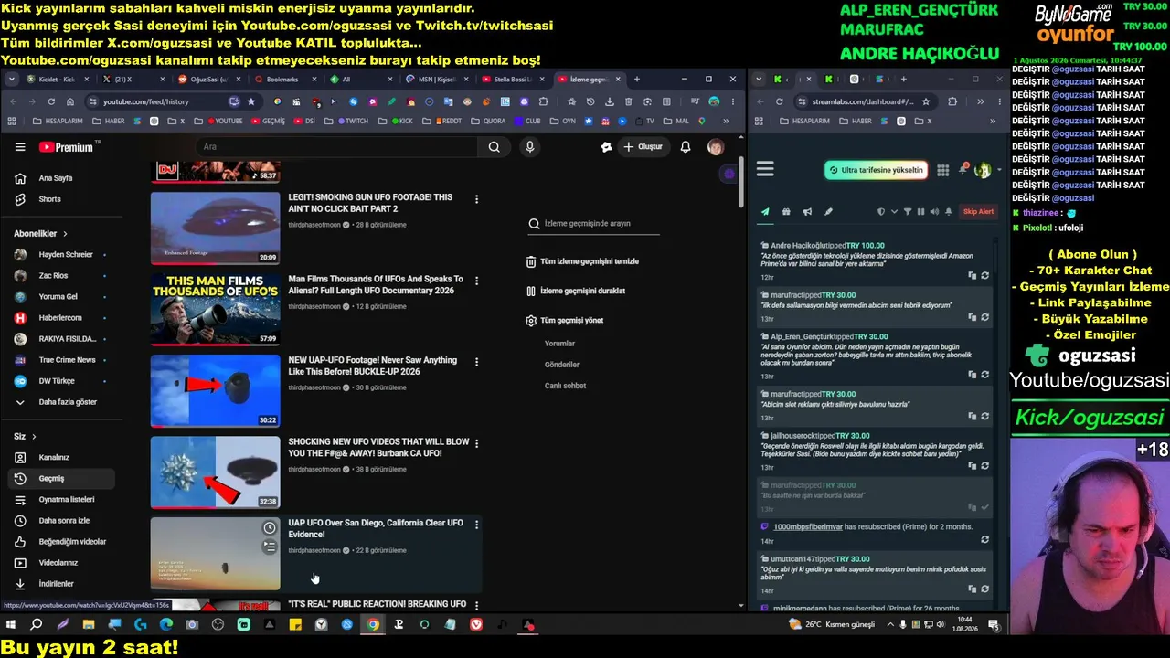
Task: Open Google Chrome from the Windows taskbar
Action: click(x=373, y=625)
